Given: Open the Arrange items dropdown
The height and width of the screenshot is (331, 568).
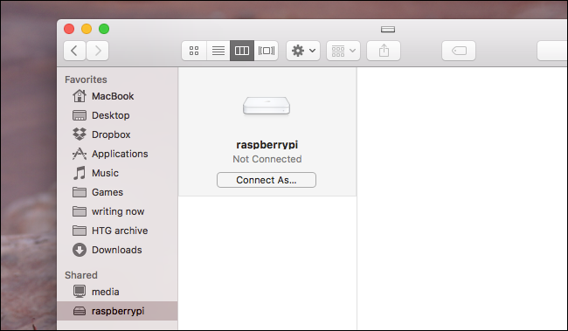Looking at the screenshot, I should [343, 51].
